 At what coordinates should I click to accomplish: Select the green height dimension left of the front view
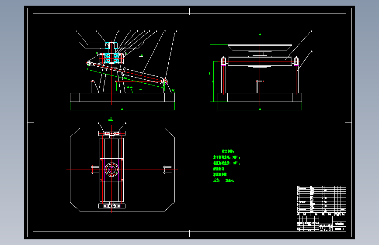point(210,73)
